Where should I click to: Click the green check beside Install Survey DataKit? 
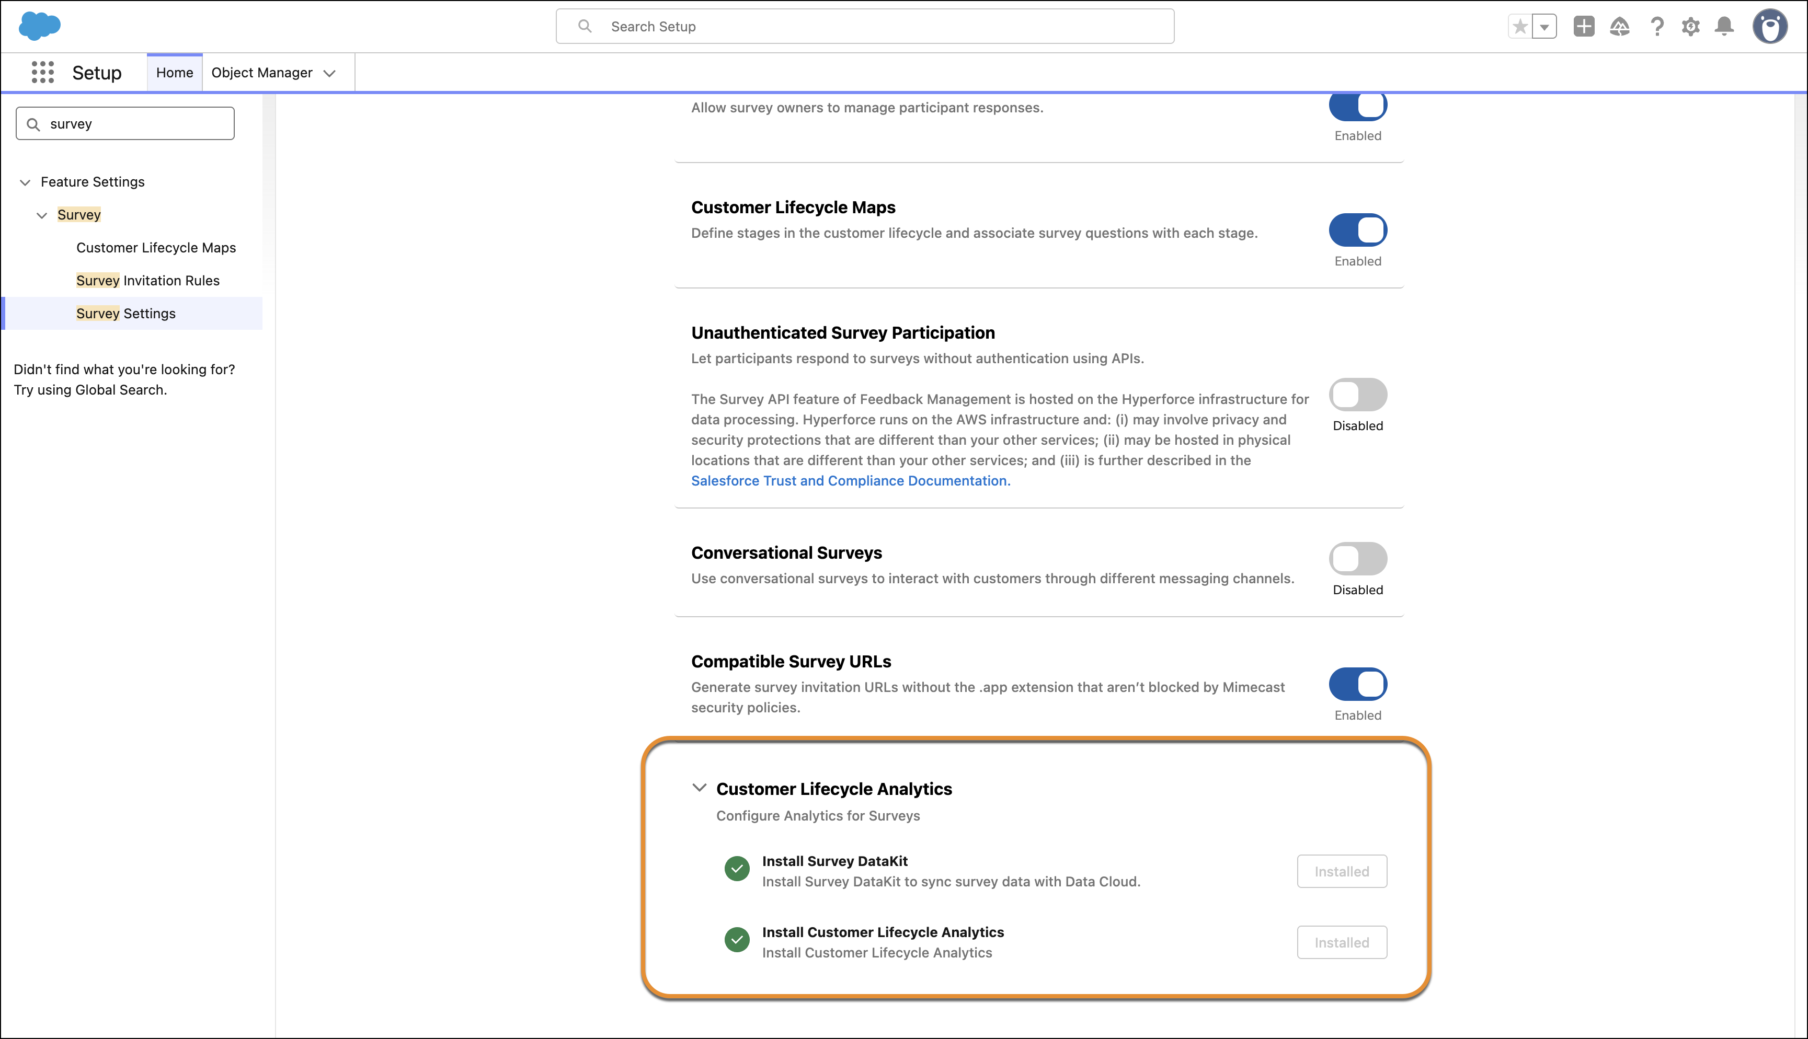(x=737, y=869)
